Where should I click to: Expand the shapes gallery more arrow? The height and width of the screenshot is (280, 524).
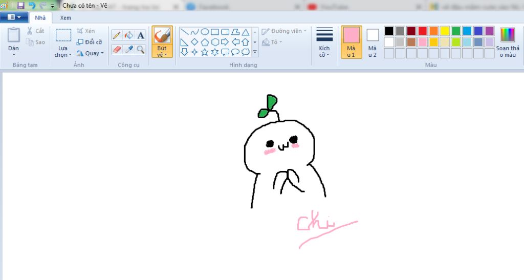(x=255, y=52)
